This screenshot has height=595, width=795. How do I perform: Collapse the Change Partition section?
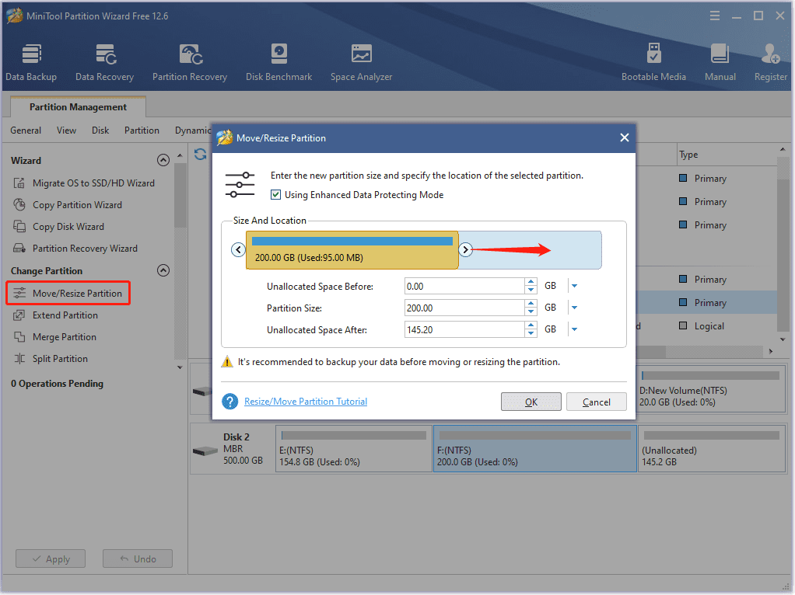click(x=163, y=270)
